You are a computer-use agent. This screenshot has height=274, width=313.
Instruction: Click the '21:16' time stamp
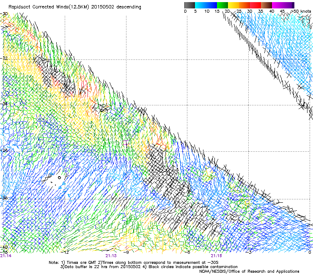click(217, 256)
